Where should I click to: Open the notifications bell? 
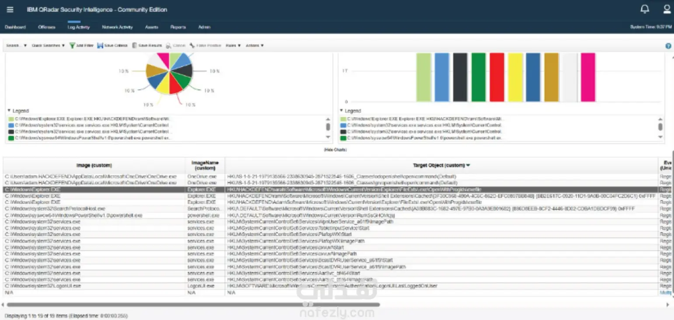(645, 9)
